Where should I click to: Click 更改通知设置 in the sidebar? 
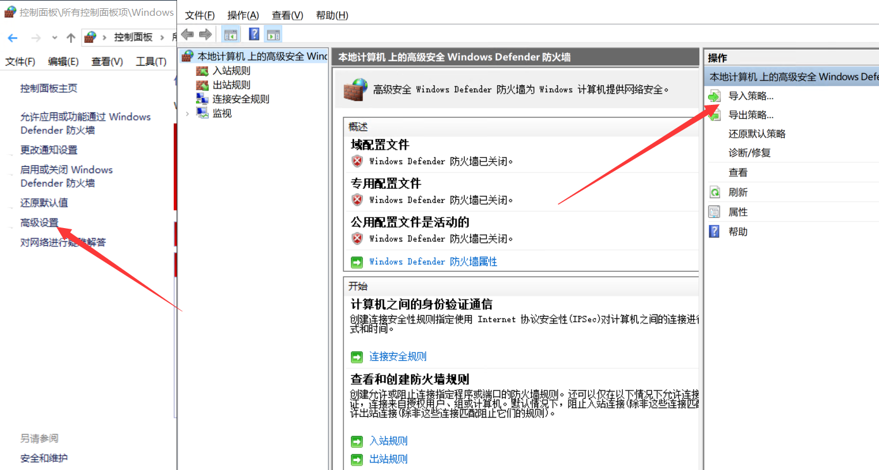pyautogui.click(x=49, y=150)
